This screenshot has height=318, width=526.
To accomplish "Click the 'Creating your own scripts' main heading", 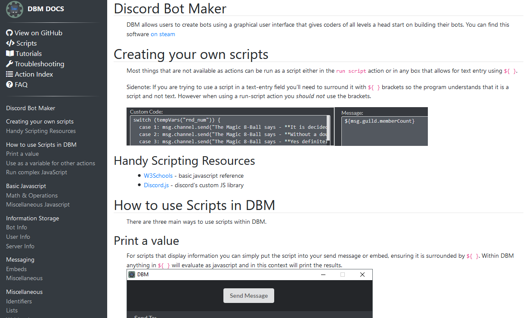I will click(191, 54).
